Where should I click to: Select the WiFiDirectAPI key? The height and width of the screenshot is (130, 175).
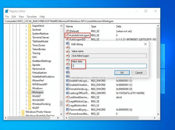pyautogui.click(x=39, y=84)
